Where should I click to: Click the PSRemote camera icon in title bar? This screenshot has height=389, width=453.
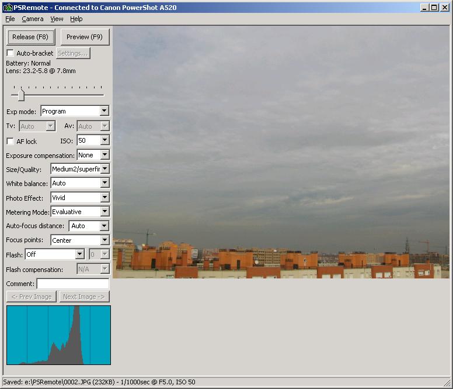click(x=8, y=8)
